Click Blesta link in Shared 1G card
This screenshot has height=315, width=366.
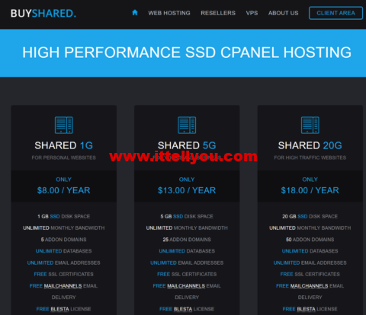(59, 309)
